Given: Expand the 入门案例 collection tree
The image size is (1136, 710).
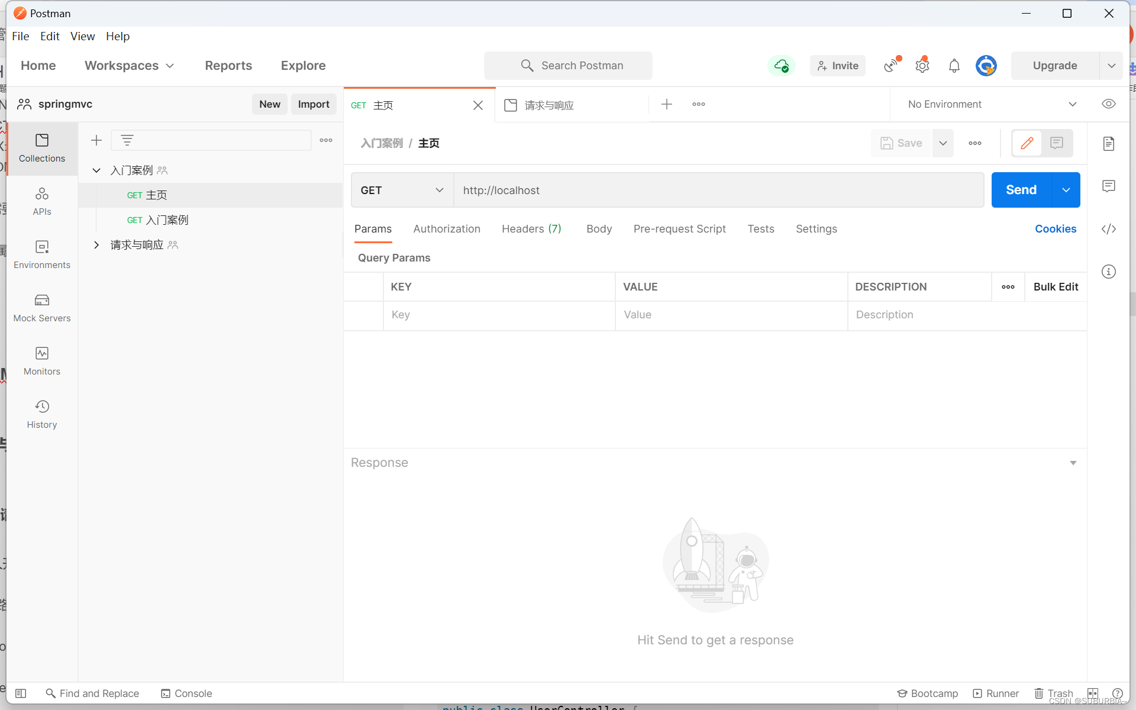Looking at the screenshot, I should (97, 170).
